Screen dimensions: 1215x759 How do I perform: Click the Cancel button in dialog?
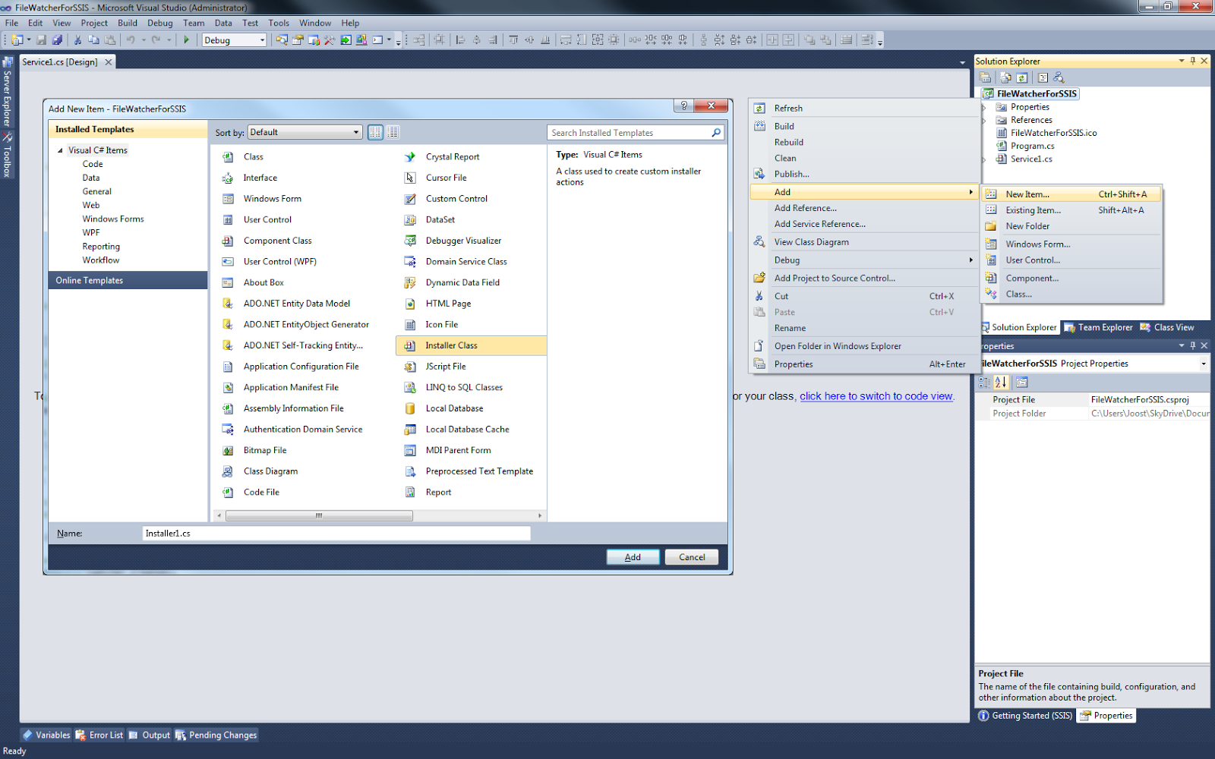[692, 557]
